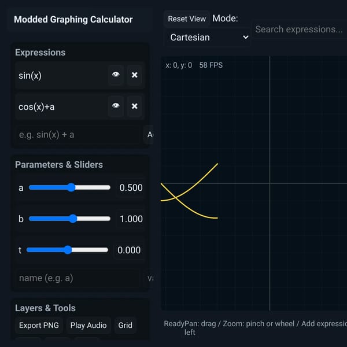
Task: Click the slider for parameter t
Action: [x=67, y=250]
